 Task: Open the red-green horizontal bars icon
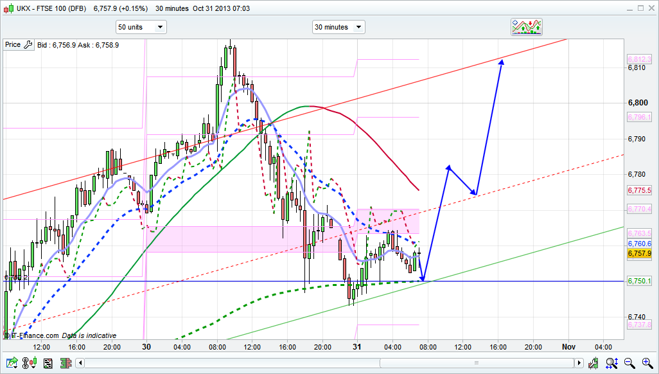click(x=65, y=364)
